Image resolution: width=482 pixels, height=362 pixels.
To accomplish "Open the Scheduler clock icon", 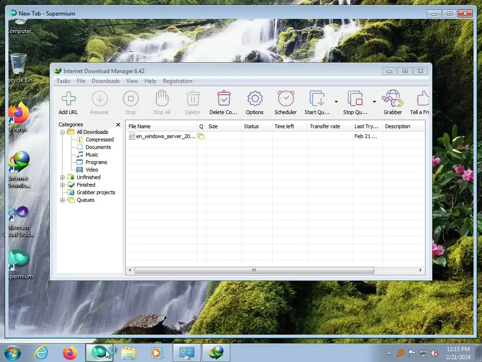I will [x=286, y=98].
